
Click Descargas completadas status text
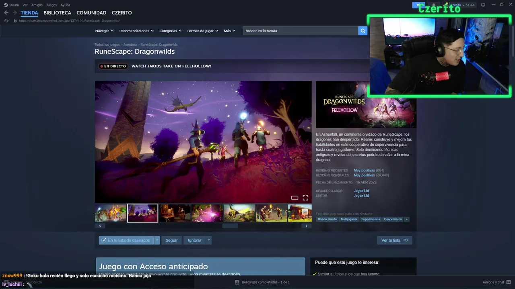click(x=266, y=282)
